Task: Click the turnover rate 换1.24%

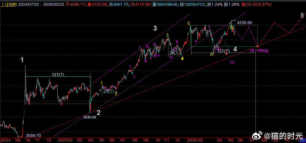Action: [215, 5]
